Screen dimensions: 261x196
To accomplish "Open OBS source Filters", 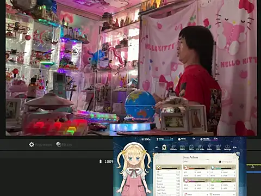I will [x=64, y=145].
